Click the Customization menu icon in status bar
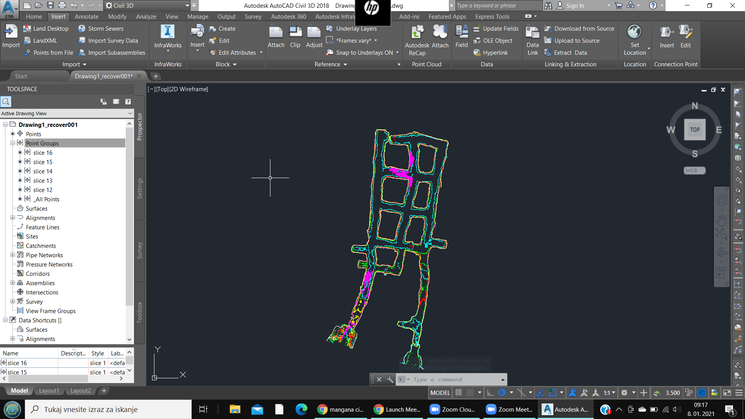Screen dimensions: 745x419 (x=739, y=393)
